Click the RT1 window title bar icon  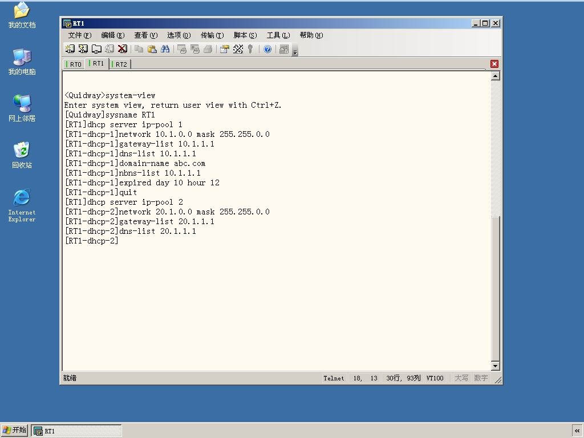click(67, 23)
